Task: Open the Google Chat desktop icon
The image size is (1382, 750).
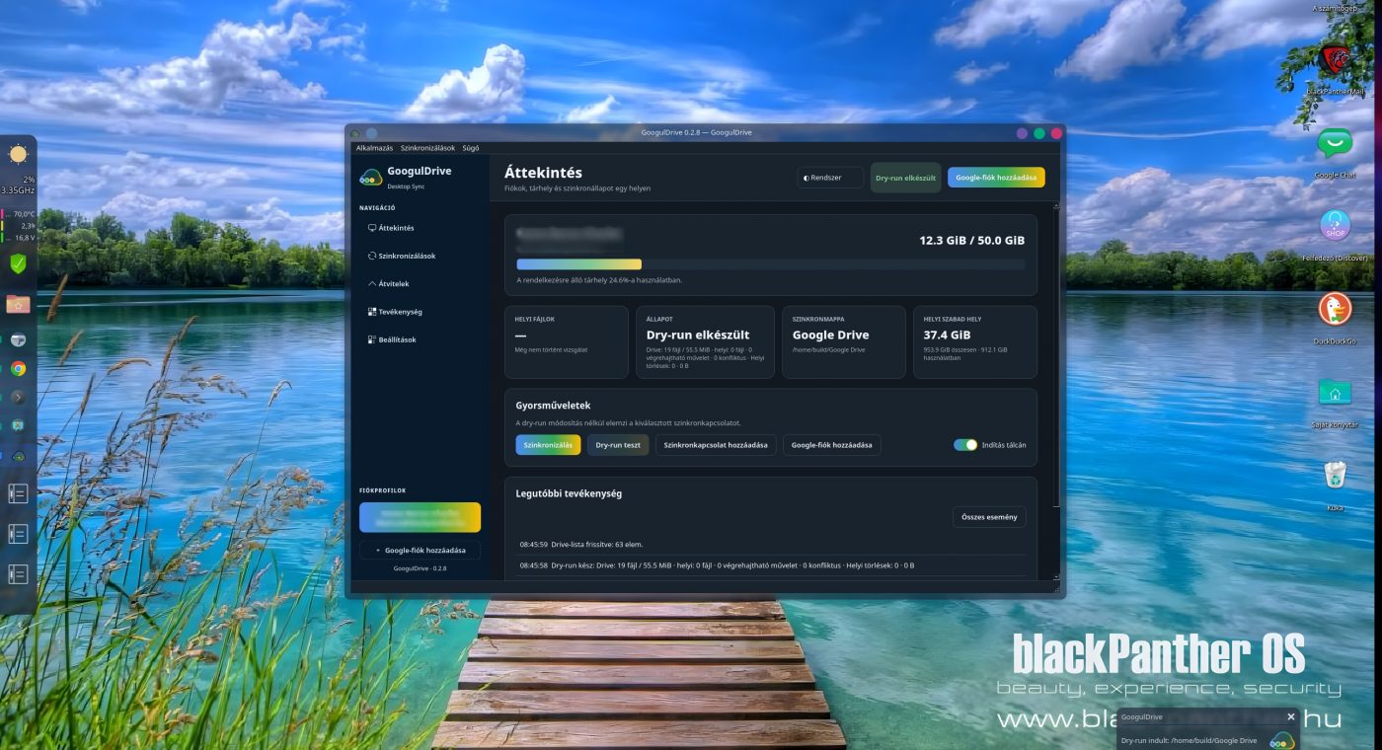Action: point(1335,144)
